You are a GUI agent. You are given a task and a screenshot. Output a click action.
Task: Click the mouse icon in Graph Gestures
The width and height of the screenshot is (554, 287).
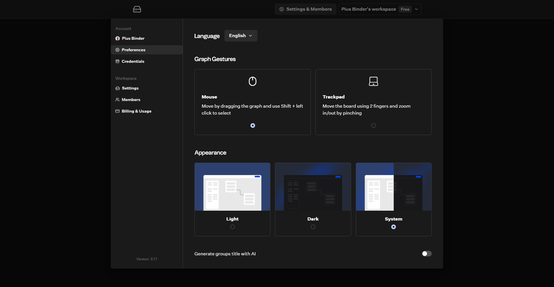click(x=252, y=81)
